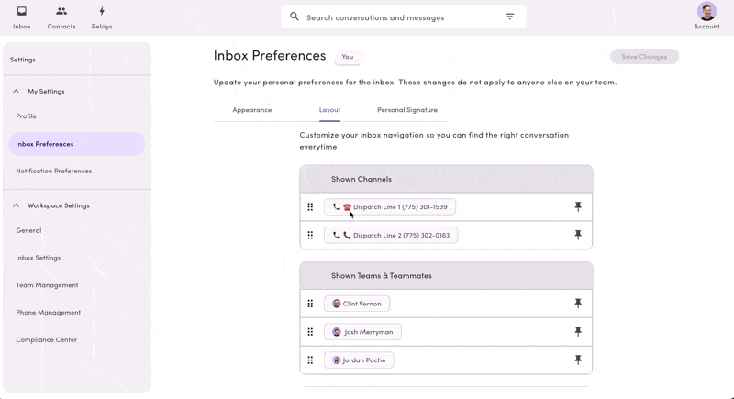The width and height of the screenshot is (734, 399).
Task: Open the Inbox icon in top navigation
Action: (x=21, y=11)
